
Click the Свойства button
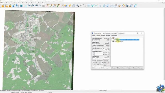click(135, 68)
